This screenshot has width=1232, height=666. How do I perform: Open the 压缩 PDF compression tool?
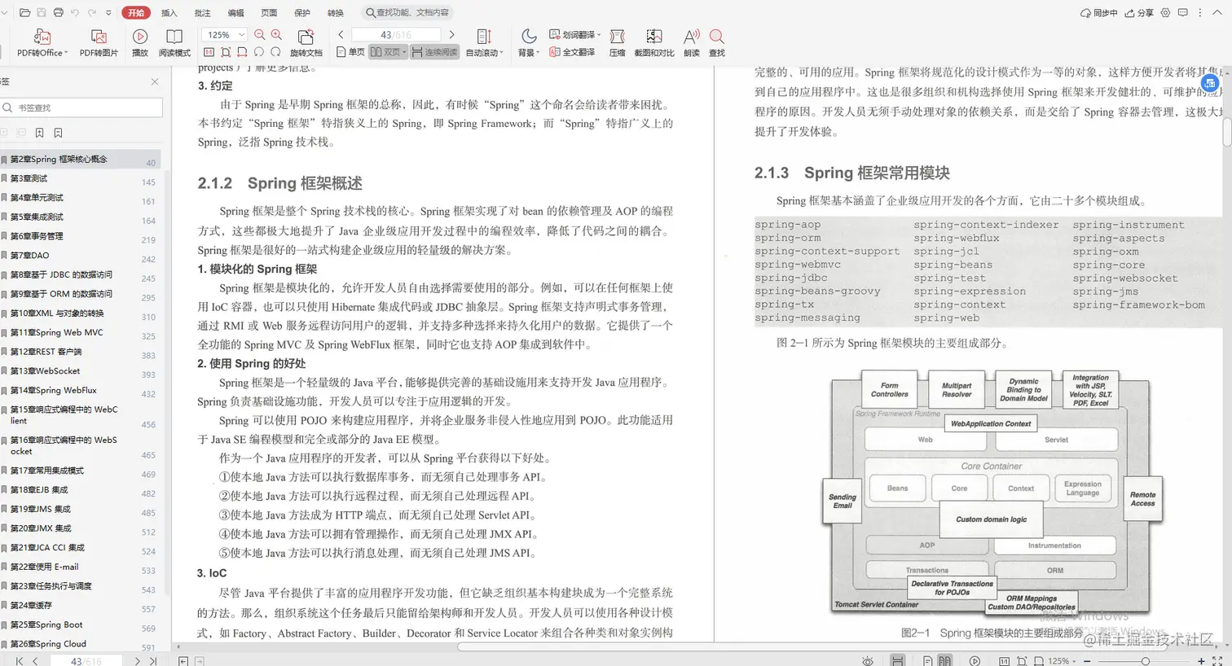point(617,42)
